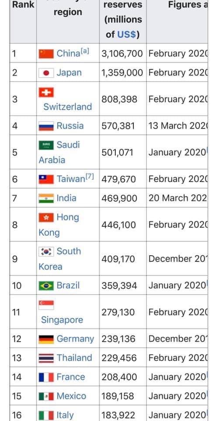Follow the Taiwan link

point(71,179)
